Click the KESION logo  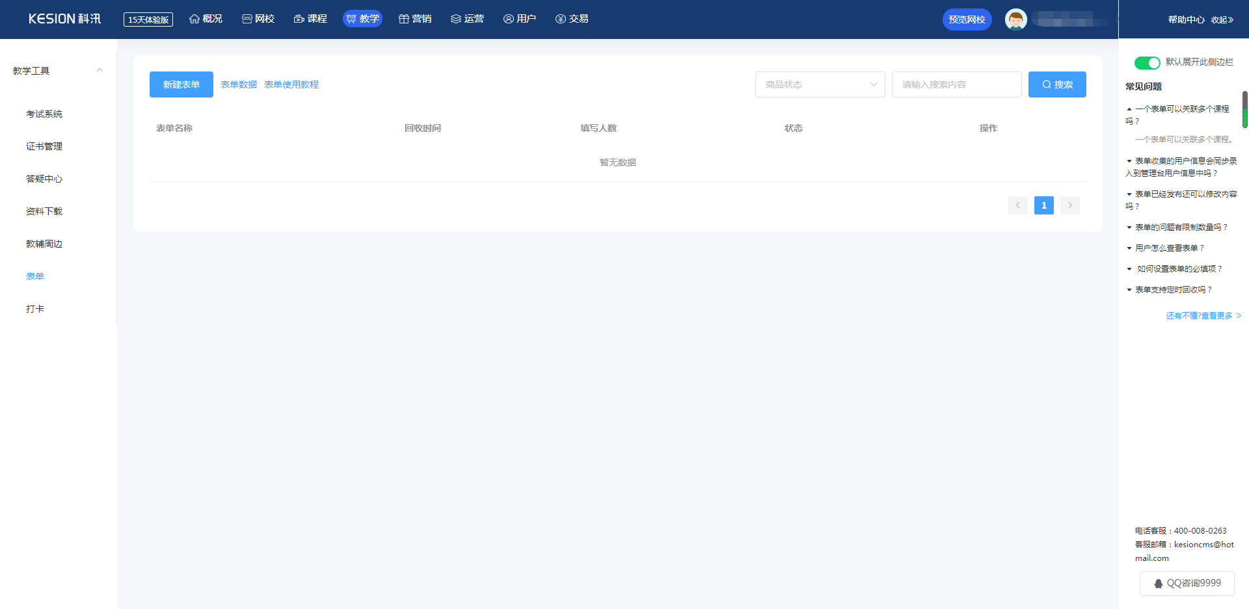(64, 19)
